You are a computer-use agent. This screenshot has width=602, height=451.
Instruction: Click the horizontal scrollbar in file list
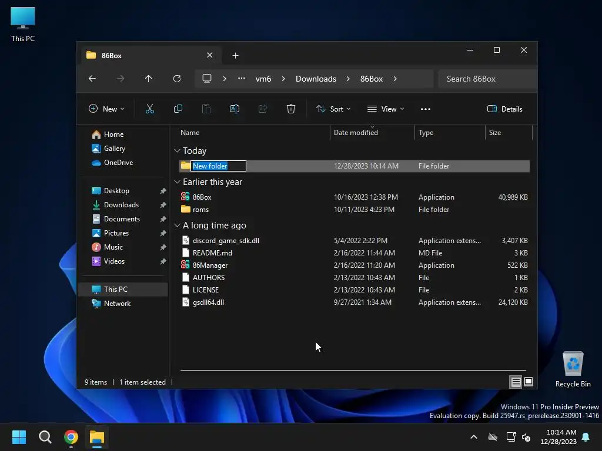coord(353,371)
